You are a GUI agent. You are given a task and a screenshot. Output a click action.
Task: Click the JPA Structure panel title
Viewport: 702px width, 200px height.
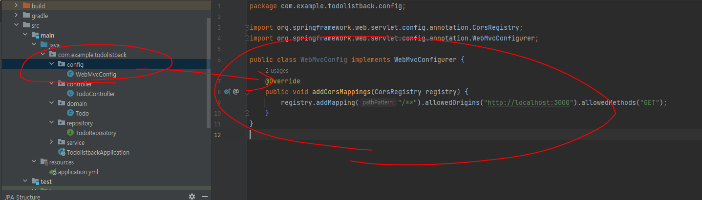pos(22,197)
